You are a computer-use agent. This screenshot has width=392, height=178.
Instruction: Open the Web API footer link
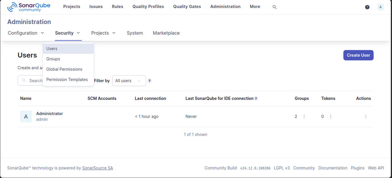(x=376, y=168)
